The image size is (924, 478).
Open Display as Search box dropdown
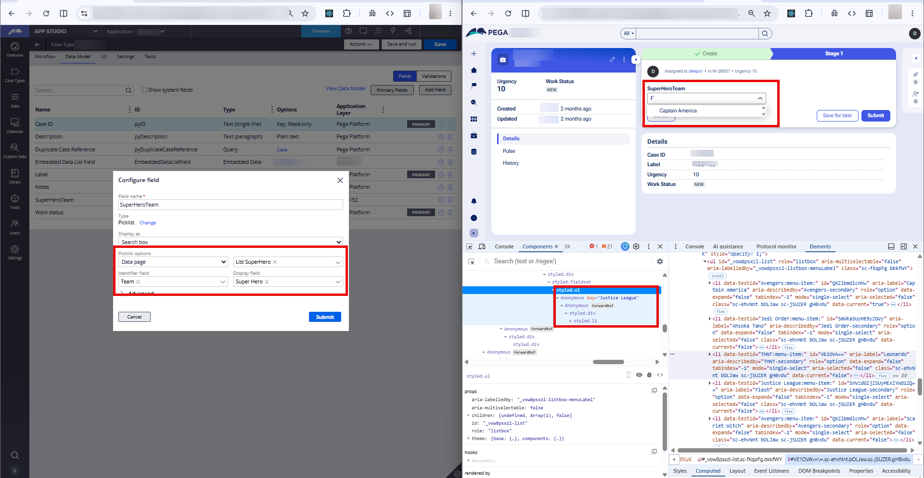[231, 242]
